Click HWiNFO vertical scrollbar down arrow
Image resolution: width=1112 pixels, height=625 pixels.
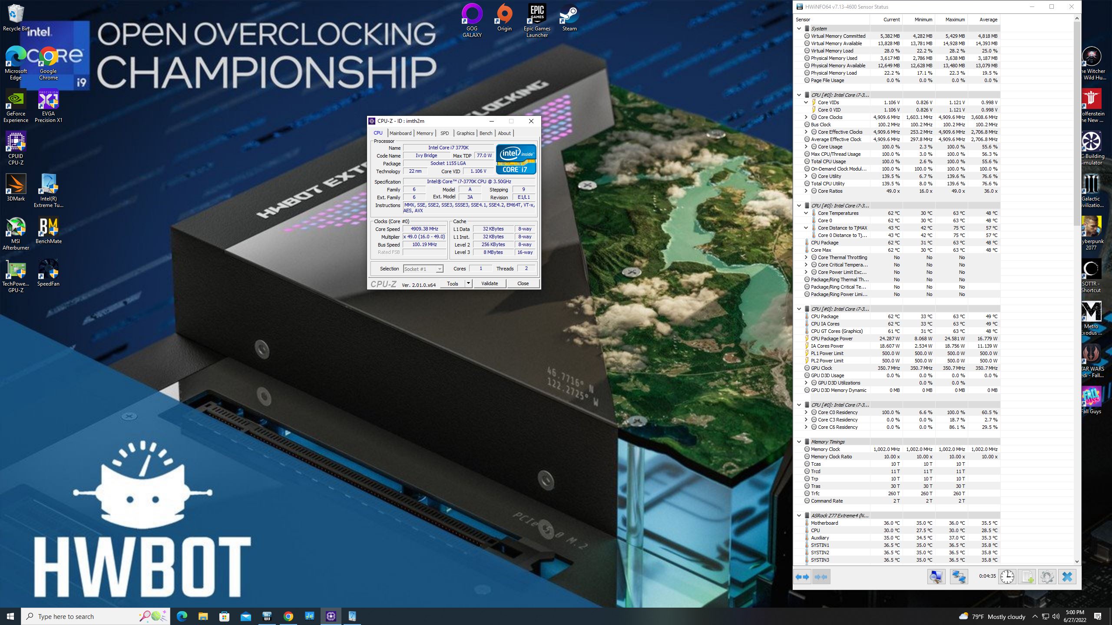click(x=1076, y=561)
